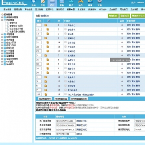Image resolution: width=145 pixels, height=145 pixels.
Task: Check the box for column ID 4
Action: coord(65,38)
